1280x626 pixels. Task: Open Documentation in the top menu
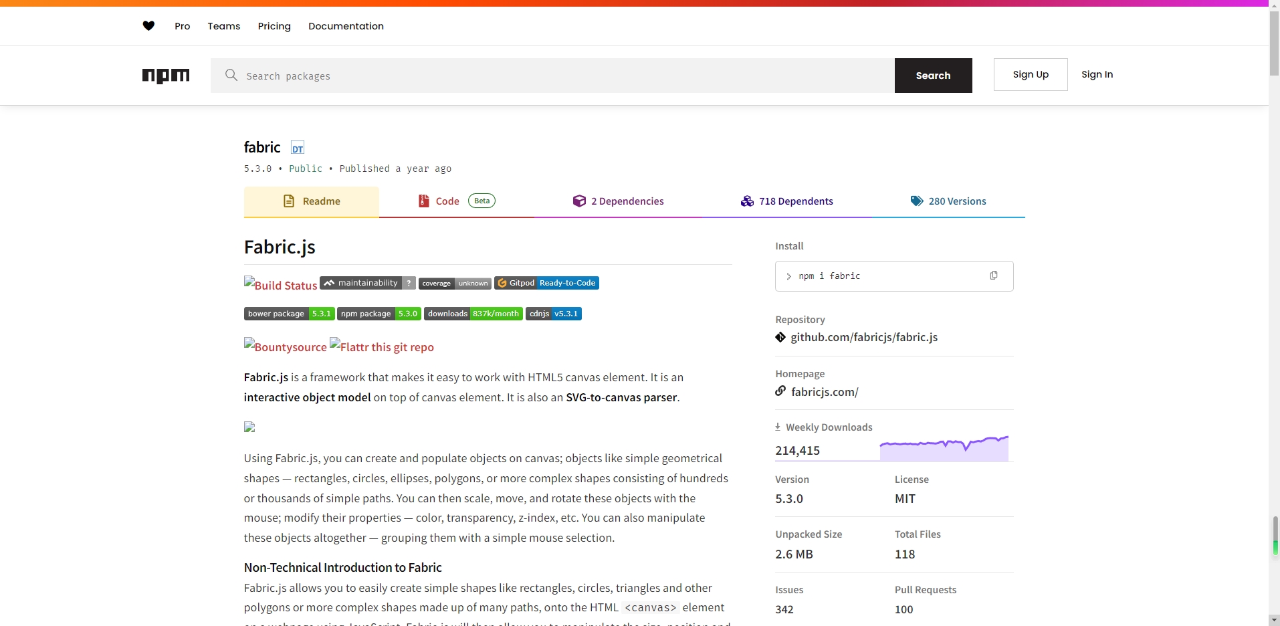point(346,26)
